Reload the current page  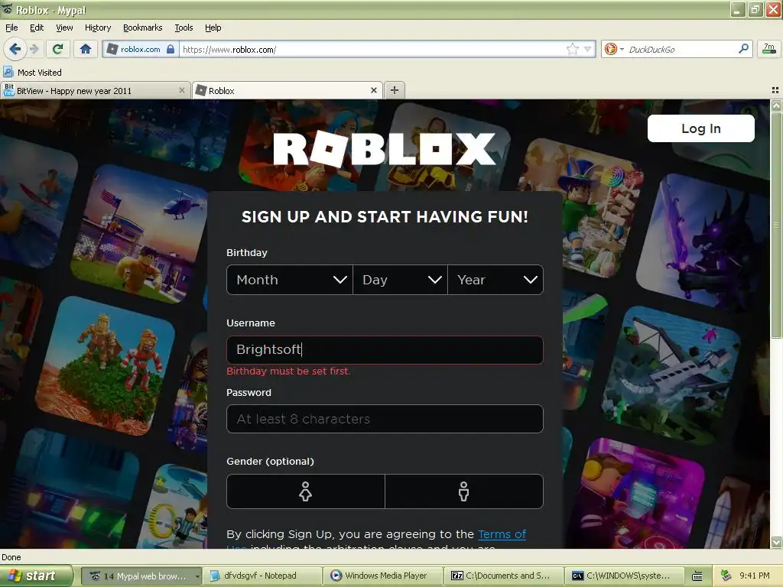coord(58,49)
